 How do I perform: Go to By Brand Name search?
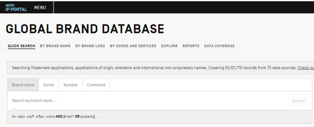pos(55,46)
